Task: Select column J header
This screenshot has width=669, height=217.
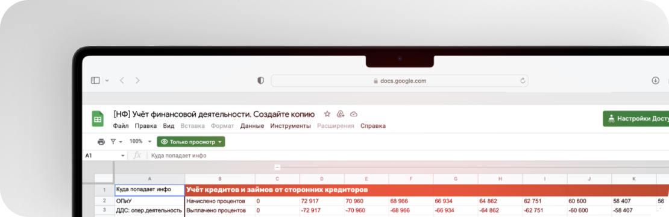Action: pyautogui.click(x=589, y=178)
